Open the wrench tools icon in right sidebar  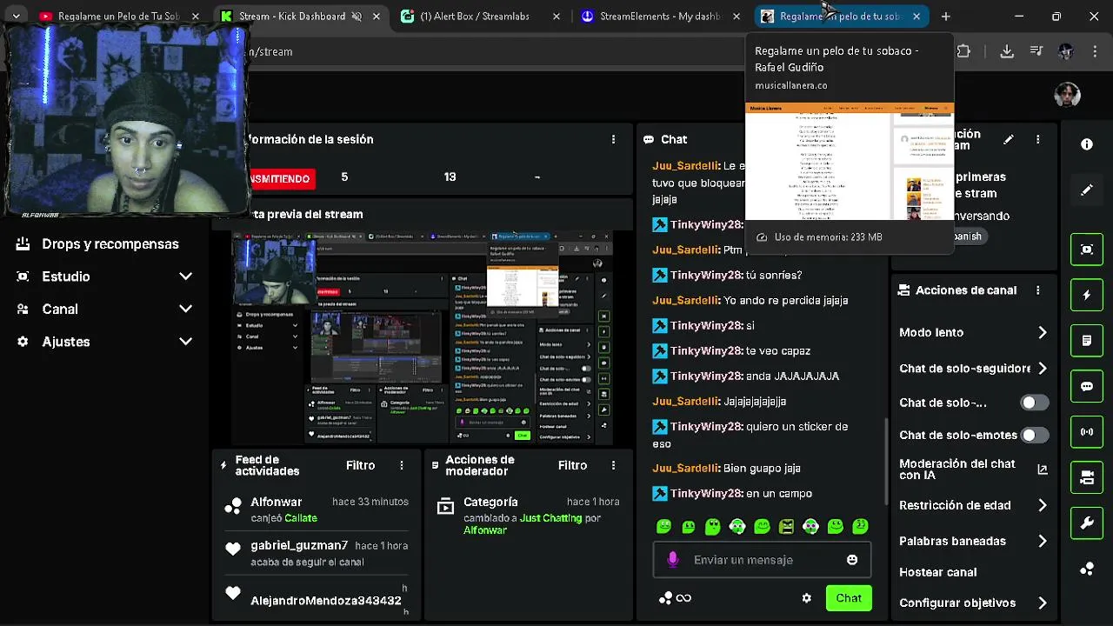(x=1087, y=523)
